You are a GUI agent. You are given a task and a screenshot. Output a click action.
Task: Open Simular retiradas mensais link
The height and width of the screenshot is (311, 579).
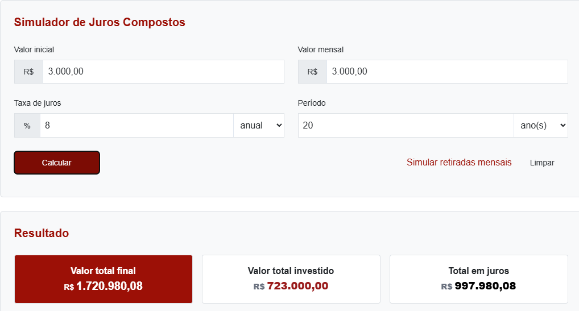(459, 163)
